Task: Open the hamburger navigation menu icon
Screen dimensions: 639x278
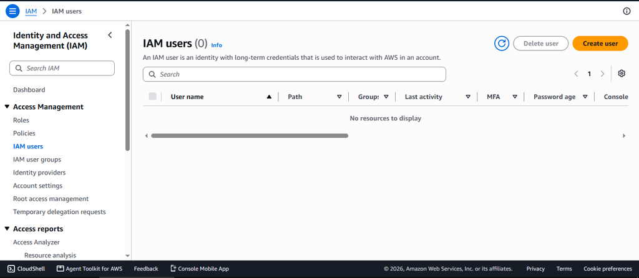Action: click(x=12, y=11)
